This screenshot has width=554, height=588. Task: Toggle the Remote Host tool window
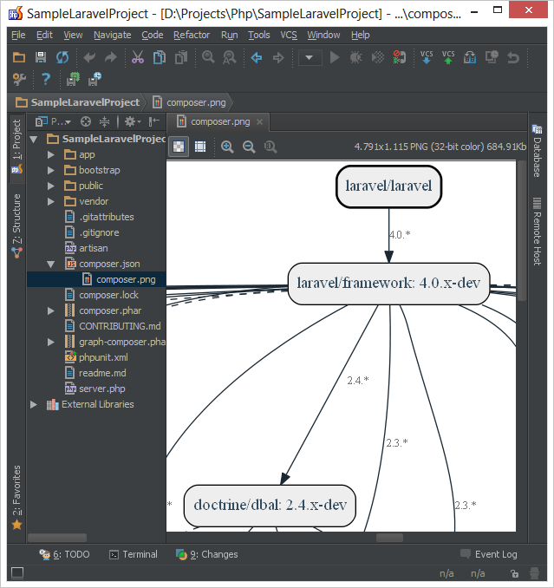(x=538, y=231)
